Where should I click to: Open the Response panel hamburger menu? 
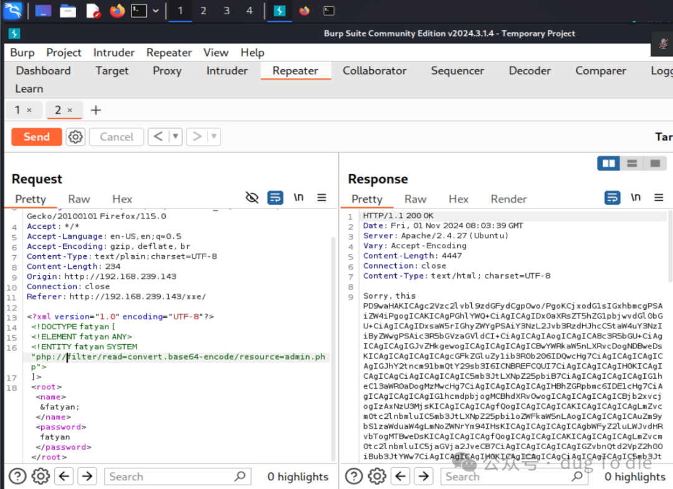click(659, 197)
